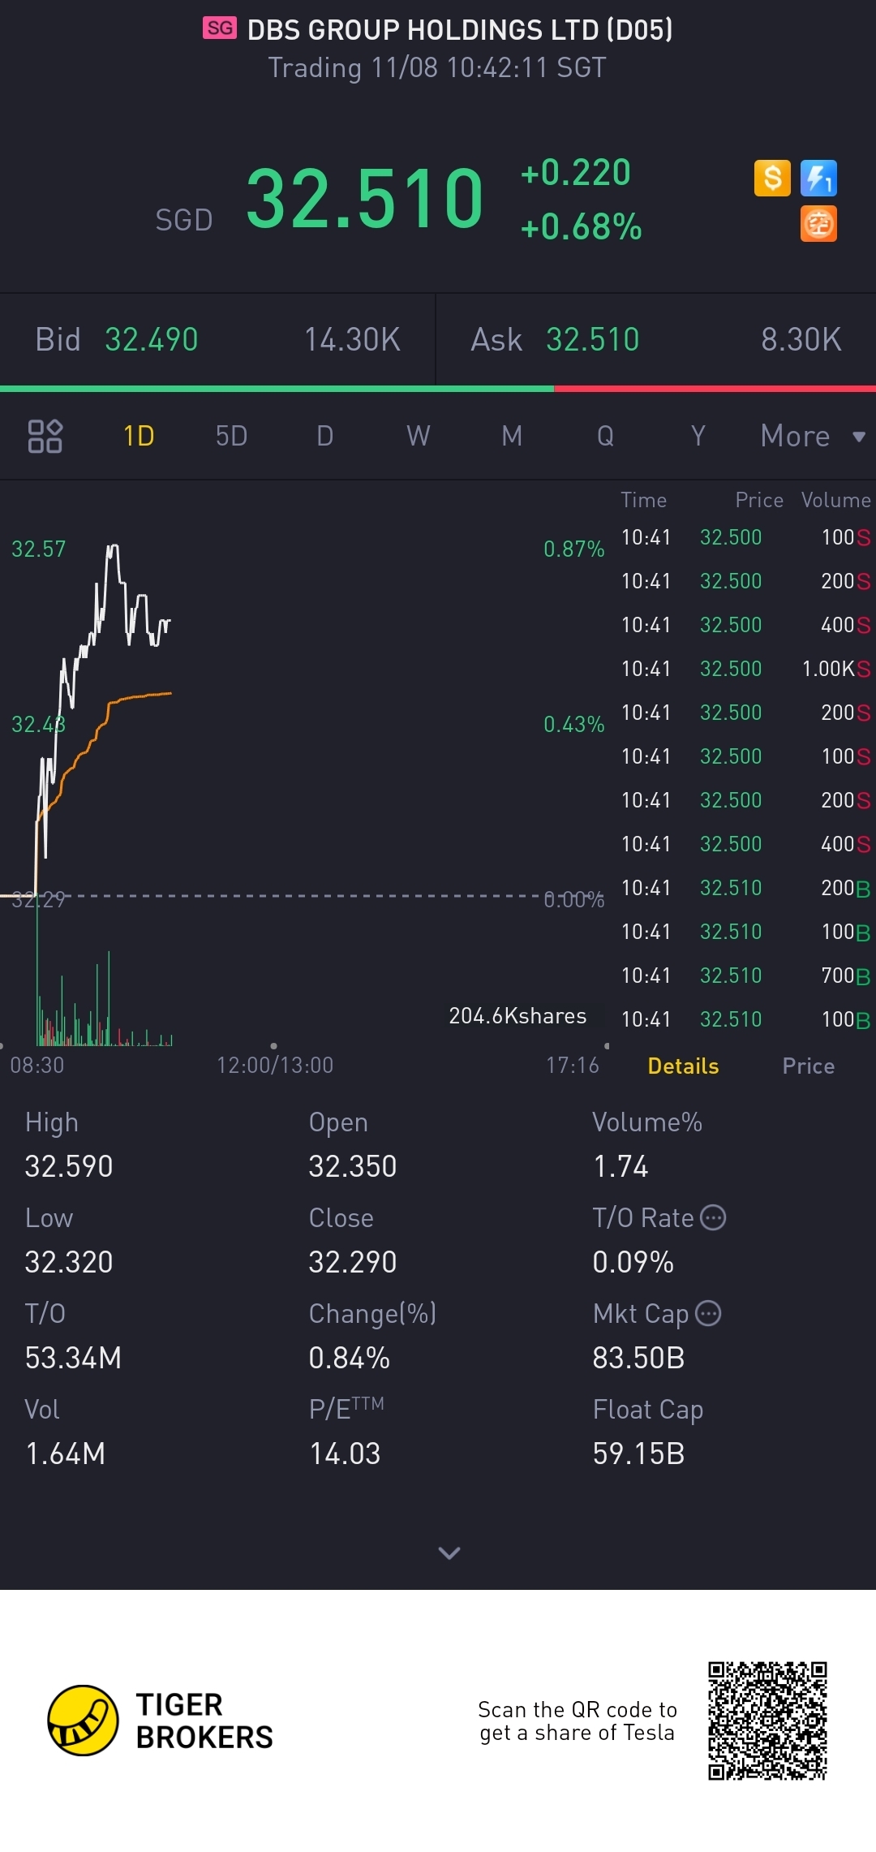This screenshot has height=1852, width=876.
Task: Tap the ask volume 8.30K
Action: click(x=801, y=339)
